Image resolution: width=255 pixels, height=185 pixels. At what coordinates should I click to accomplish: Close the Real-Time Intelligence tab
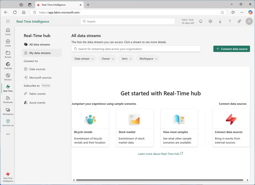coord(81,5)
